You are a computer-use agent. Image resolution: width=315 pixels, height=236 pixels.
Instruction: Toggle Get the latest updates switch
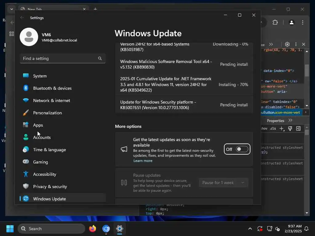coord(242,149)
